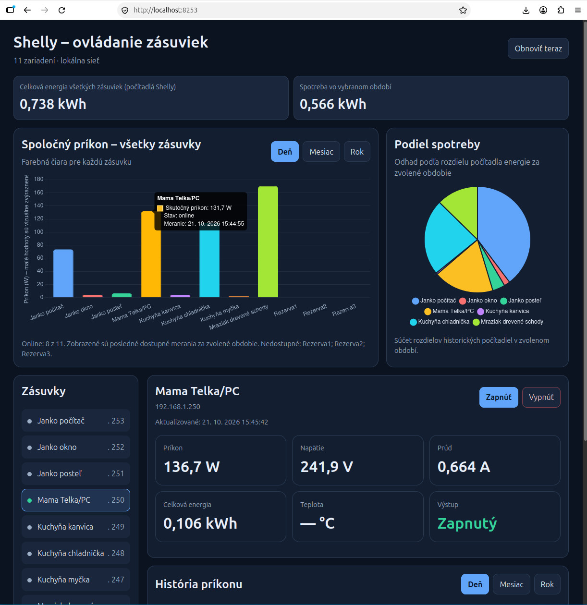587x605 pixels.
Task: Click the blue Janko počítač bar
Action: coord(63,274)
